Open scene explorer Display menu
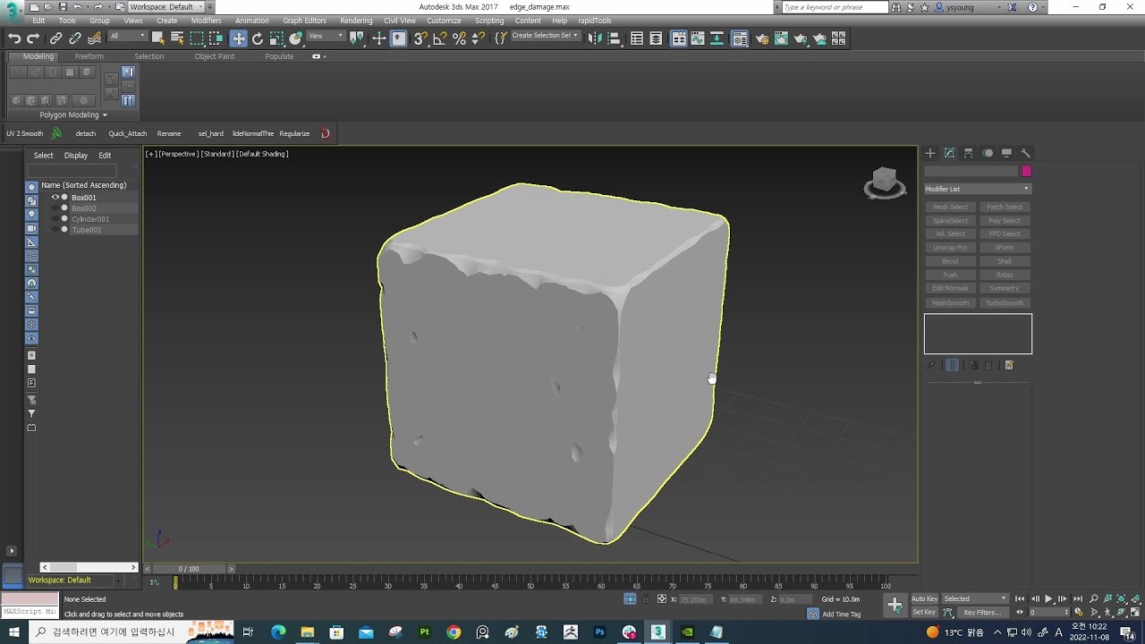This screenshot has height=644, width=1145. coord(76,156)
